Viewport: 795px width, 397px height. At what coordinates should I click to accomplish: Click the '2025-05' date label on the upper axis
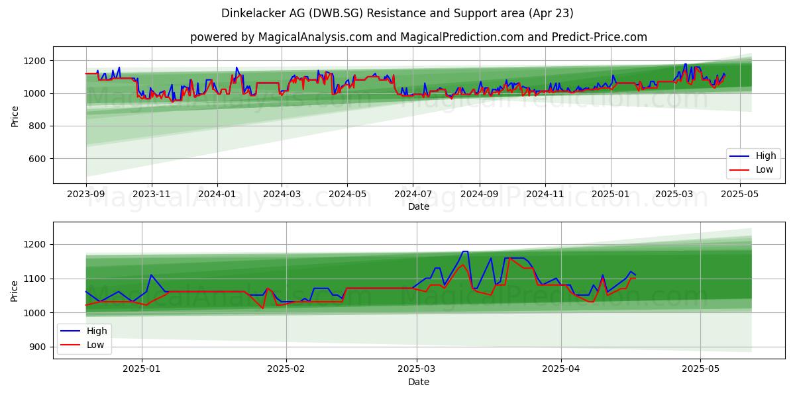click(740, 194)
